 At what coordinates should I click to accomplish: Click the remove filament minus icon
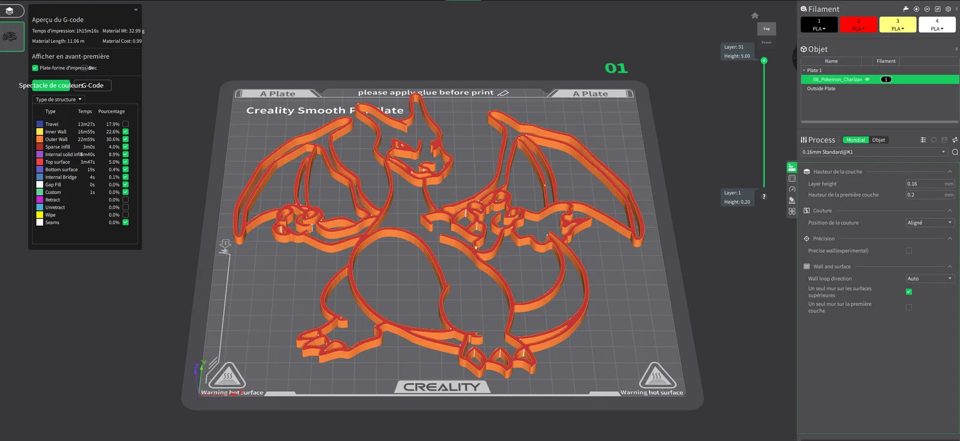[927, 9]
